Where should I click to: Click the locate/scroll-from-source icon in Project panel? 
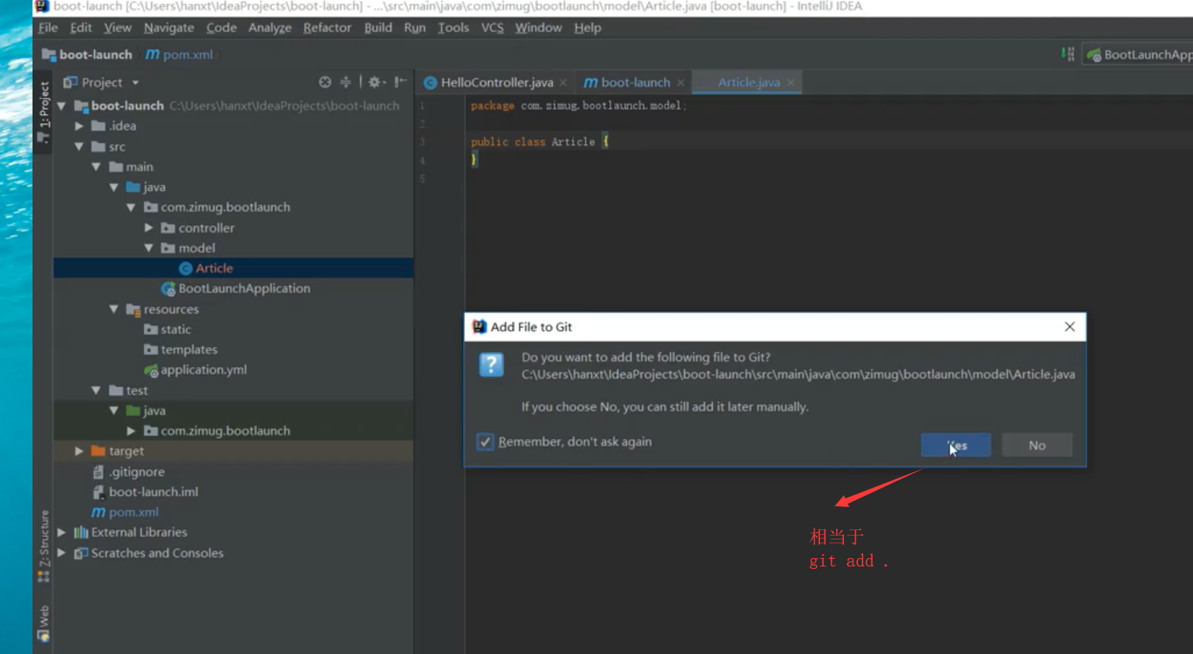(x=325, y=82)
